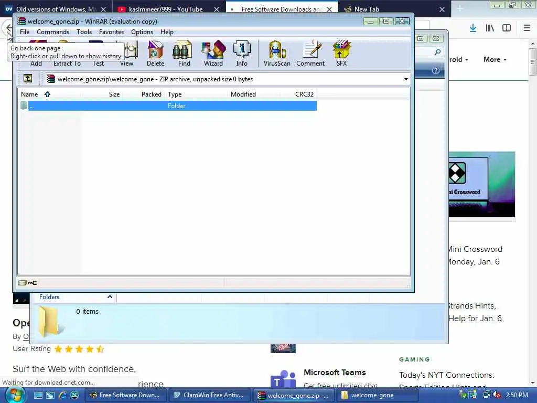Close the New Tab browser tab

click(442, 9)
